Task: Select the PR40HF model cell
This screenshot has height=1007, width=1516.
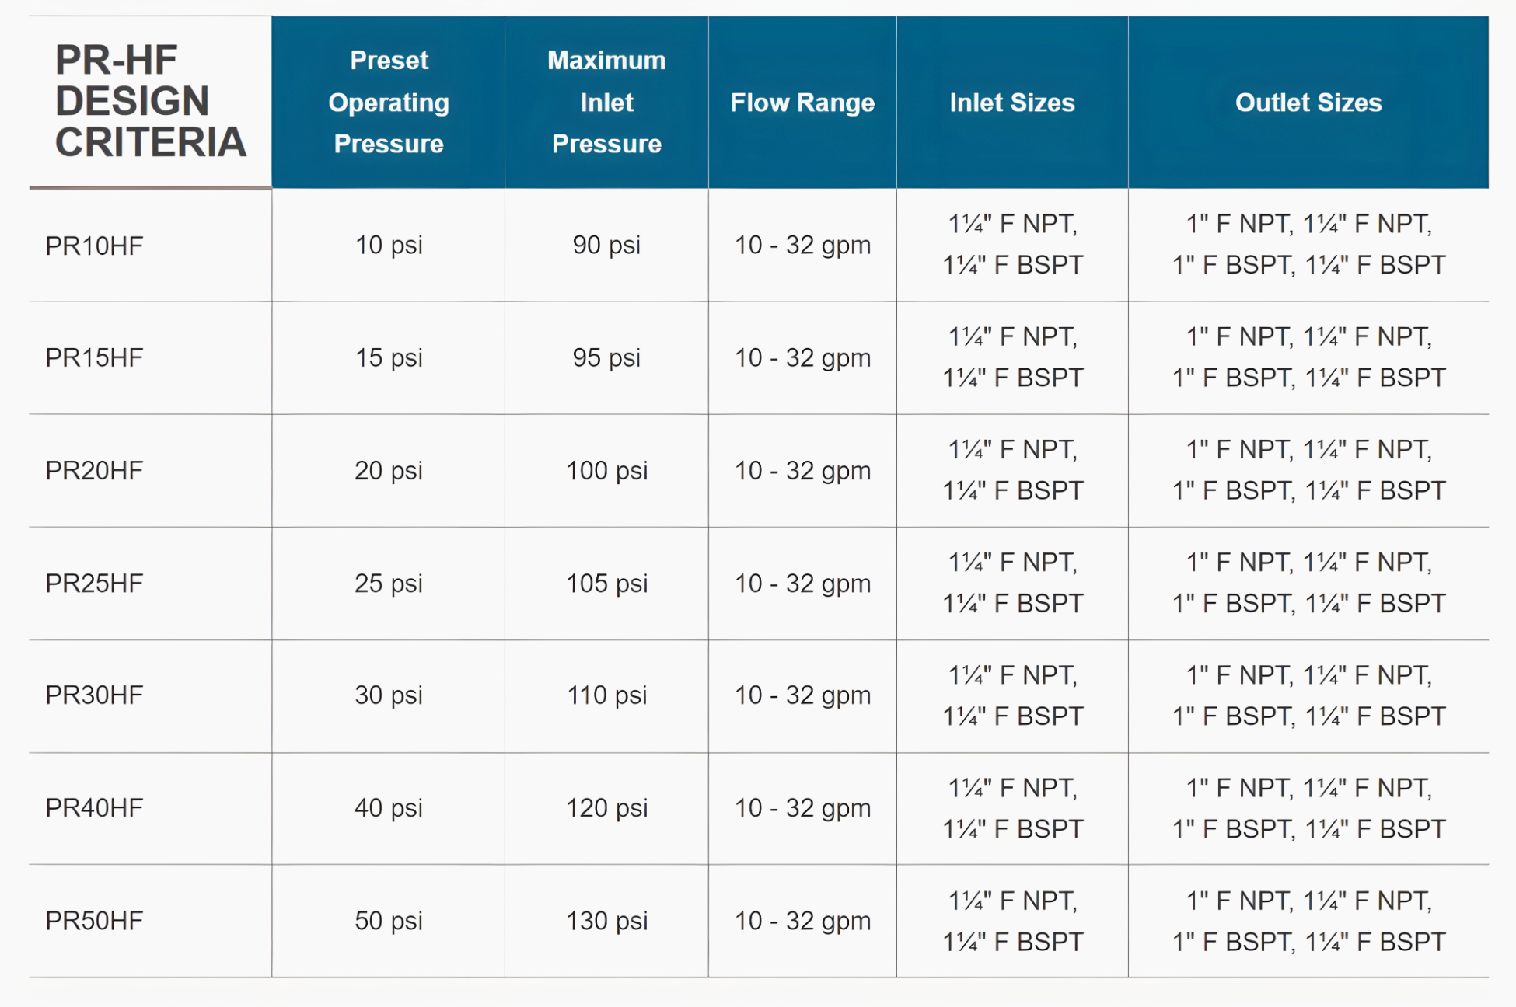Action: (94, 807)
